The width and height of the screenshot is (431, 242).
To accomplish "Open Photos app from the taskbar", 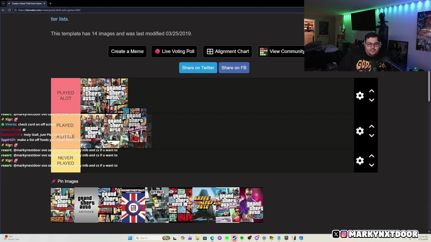I will point(301,238).
